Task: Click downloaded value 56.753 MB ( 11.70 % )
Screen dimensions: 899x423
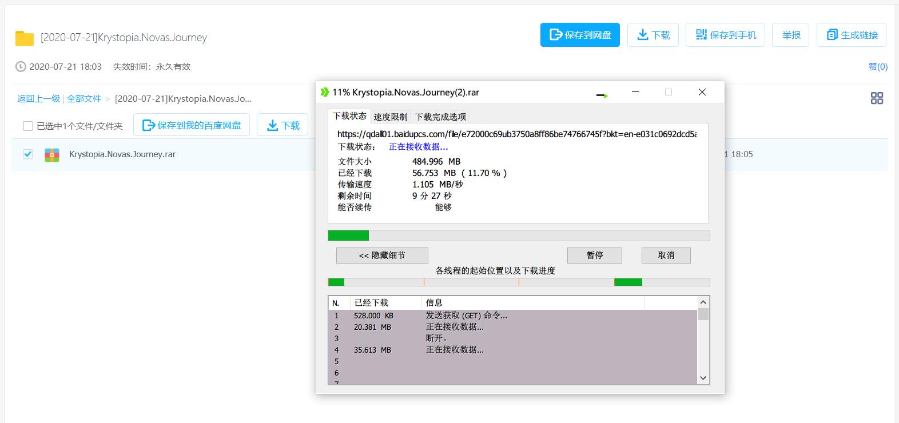Action: [460, 173]
